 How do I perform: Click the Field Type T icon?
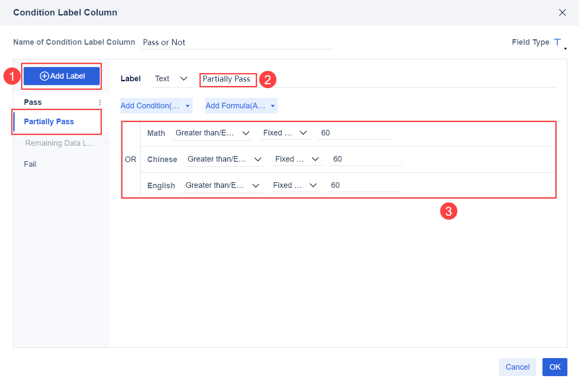click(x=557, y=42)
